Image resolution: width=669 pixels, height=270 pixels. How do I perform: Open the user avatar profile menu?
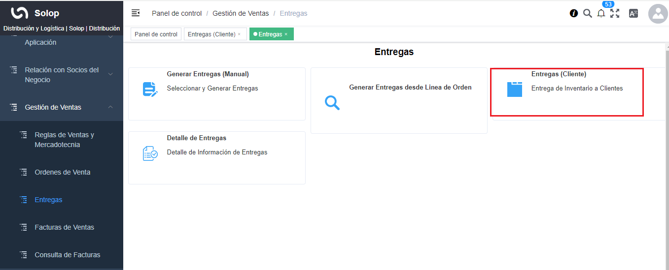658,14
